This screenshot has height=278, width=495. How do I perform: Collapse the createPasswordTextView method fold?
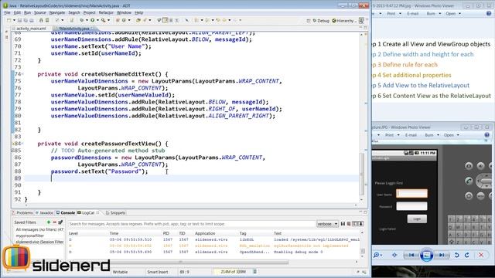(x=22, y=144)
